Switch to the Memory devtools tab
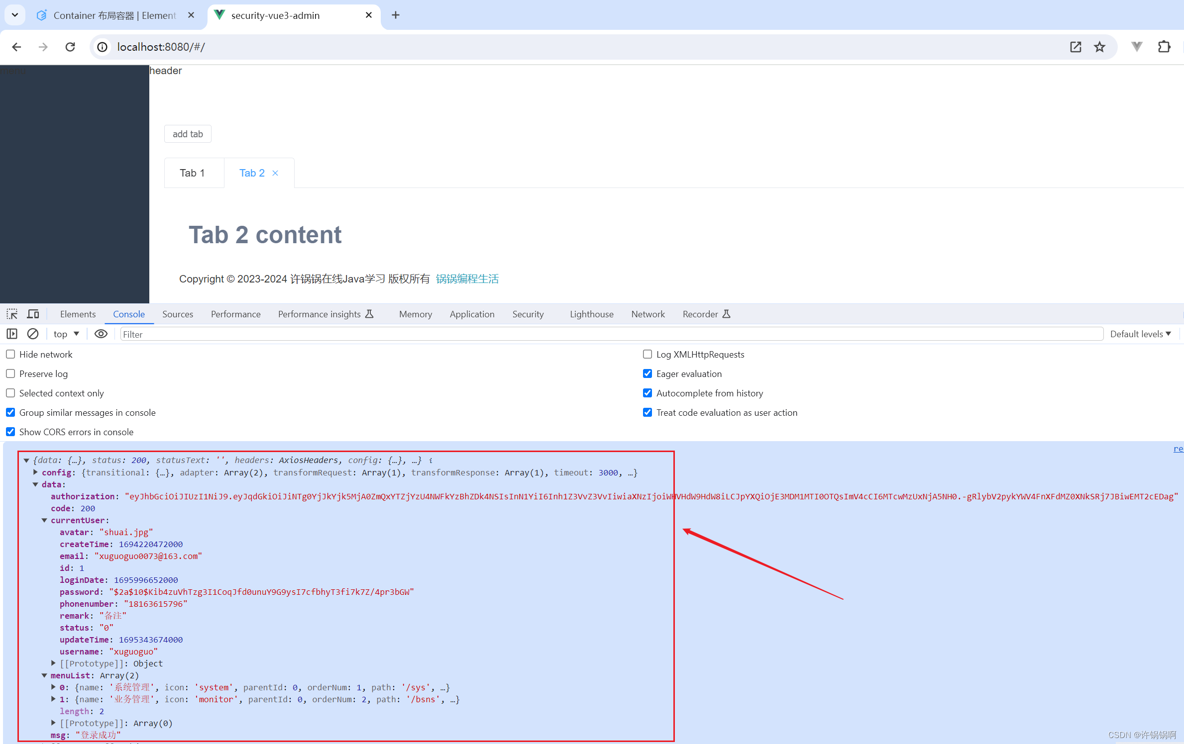This screenshot has width=1184, height=744. (x=416, y=314)
